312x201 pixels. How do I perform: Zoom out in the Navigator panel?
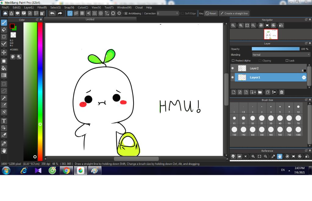[x=253, y=26]
